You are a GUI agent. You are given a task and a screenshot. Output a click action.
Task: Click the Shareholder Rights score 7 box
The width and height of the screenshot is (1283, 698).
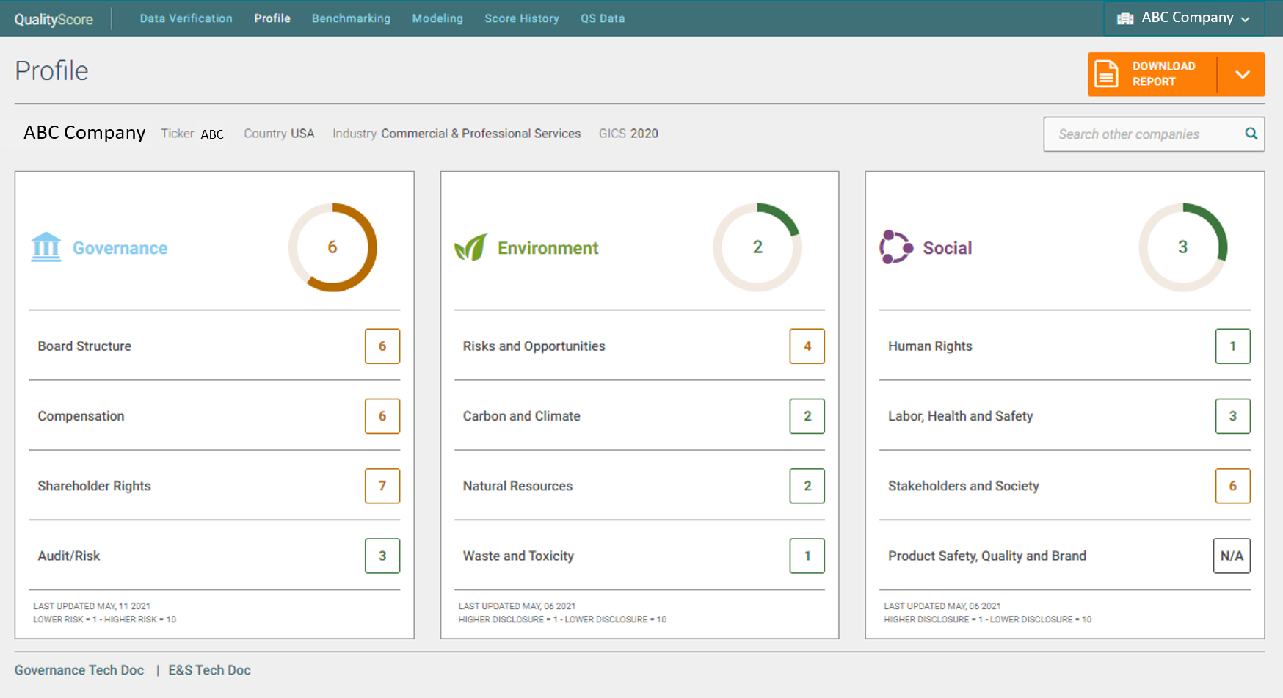(x=382, y=486)
